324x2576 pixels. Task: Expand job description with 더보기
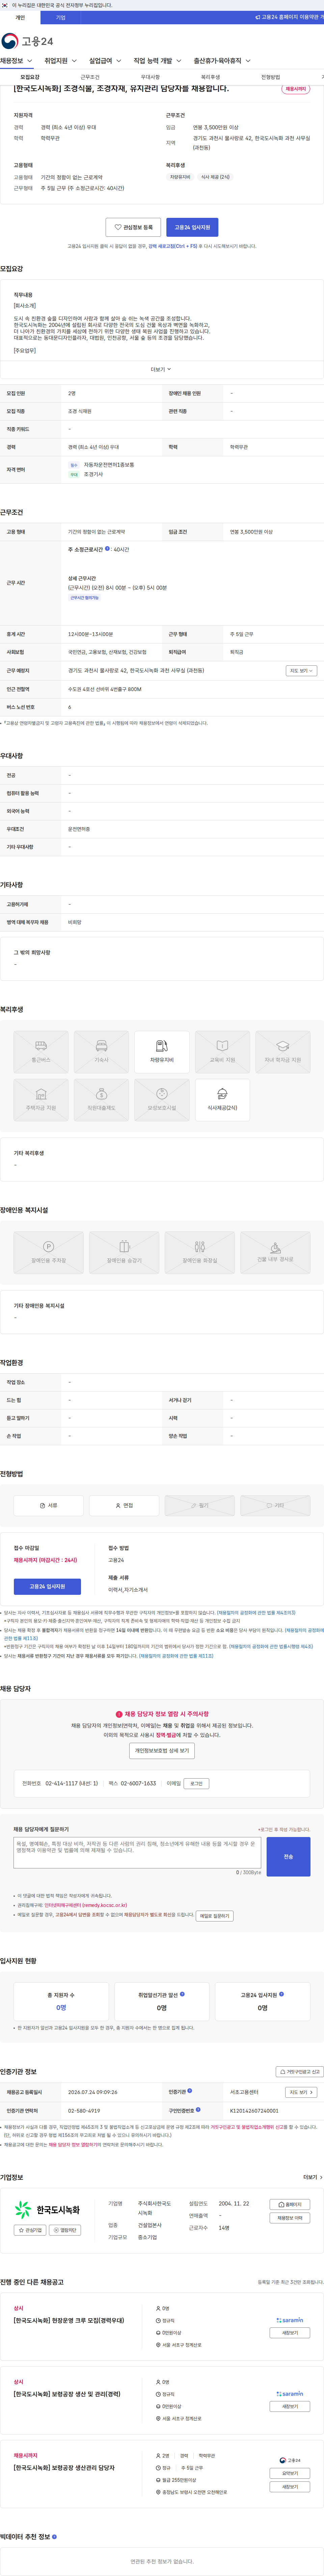[161, 369]
